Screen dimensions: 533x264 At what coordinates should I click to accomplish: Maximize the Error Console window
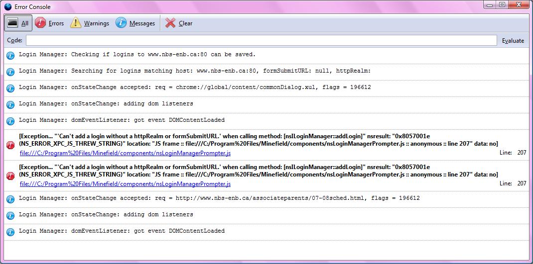pos(502,5)
